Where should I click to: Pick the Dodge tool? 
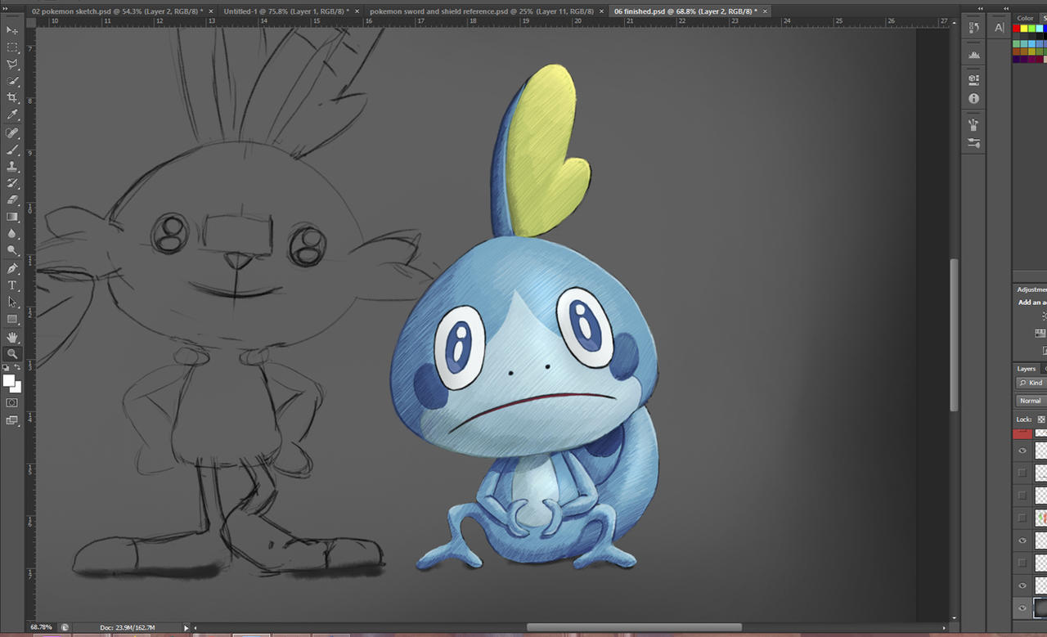click(12, 251)
